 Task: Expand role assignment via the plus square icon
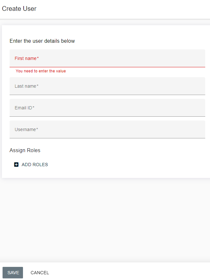click(16, 165)
